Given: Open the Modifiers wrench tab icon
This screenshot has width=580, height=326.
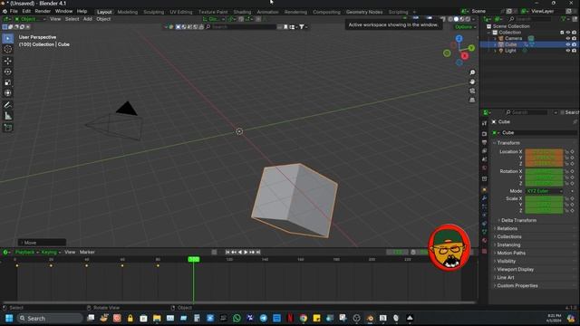Looking at the screenshot, I should coord(485,198).
